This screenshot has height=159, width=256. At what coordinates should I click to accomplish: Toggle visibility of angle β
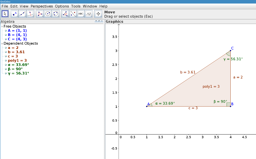6,69
